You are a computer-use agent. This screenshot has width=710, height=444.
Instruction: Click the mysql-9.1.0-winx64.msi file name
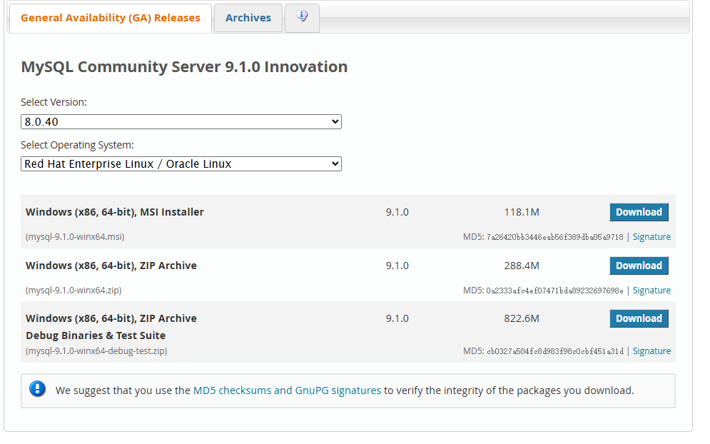pyautogui.click(x=75, y=237)
